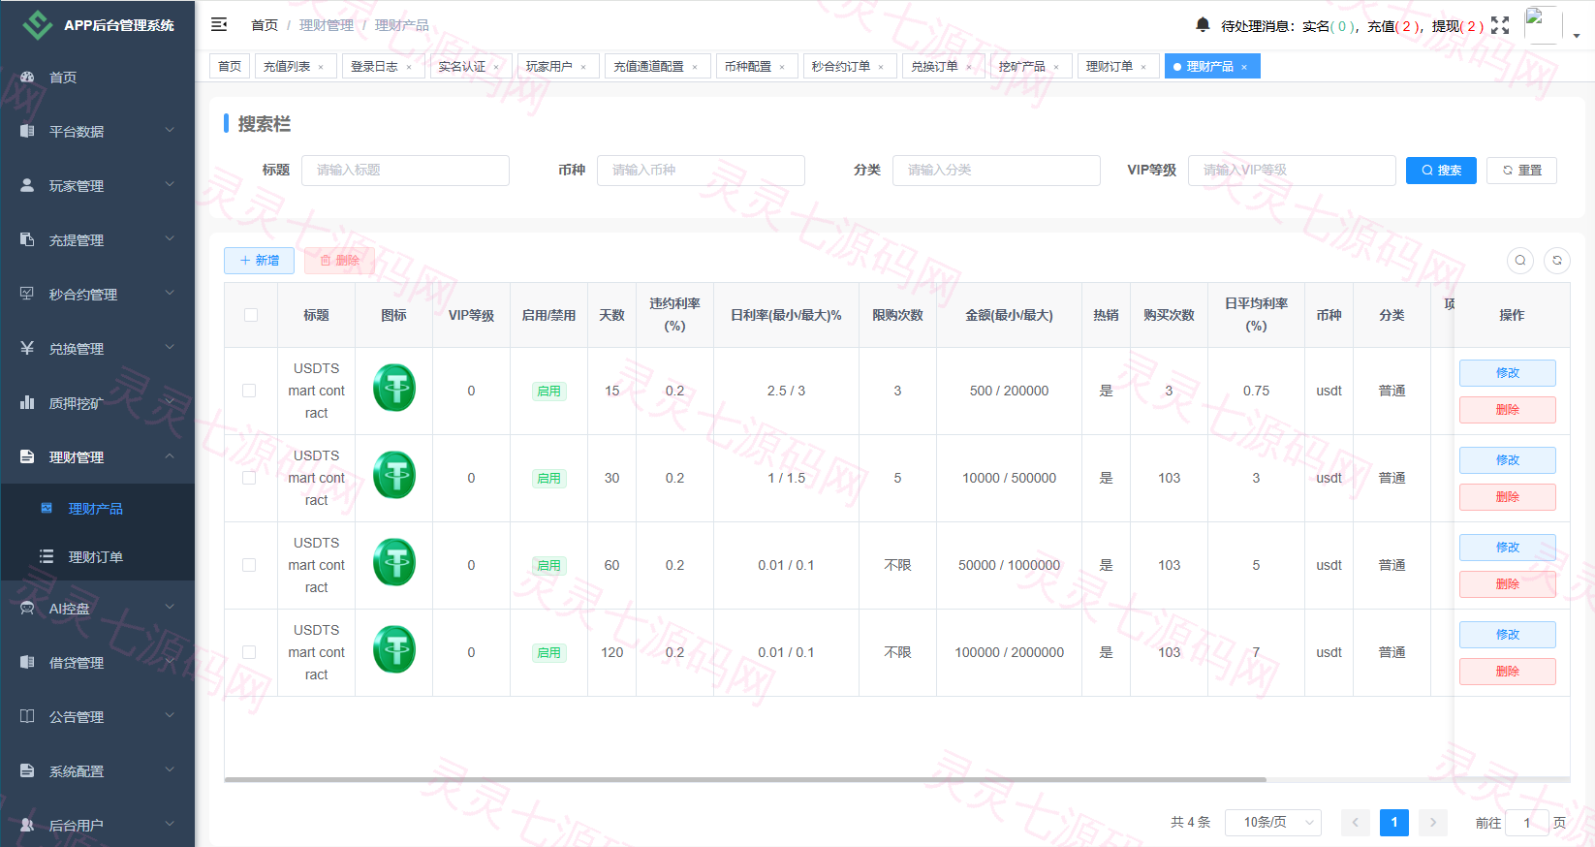Open the 10条/页 page size dropdown
Viewport: 1595px width, 847px height.
(1273, 823)
